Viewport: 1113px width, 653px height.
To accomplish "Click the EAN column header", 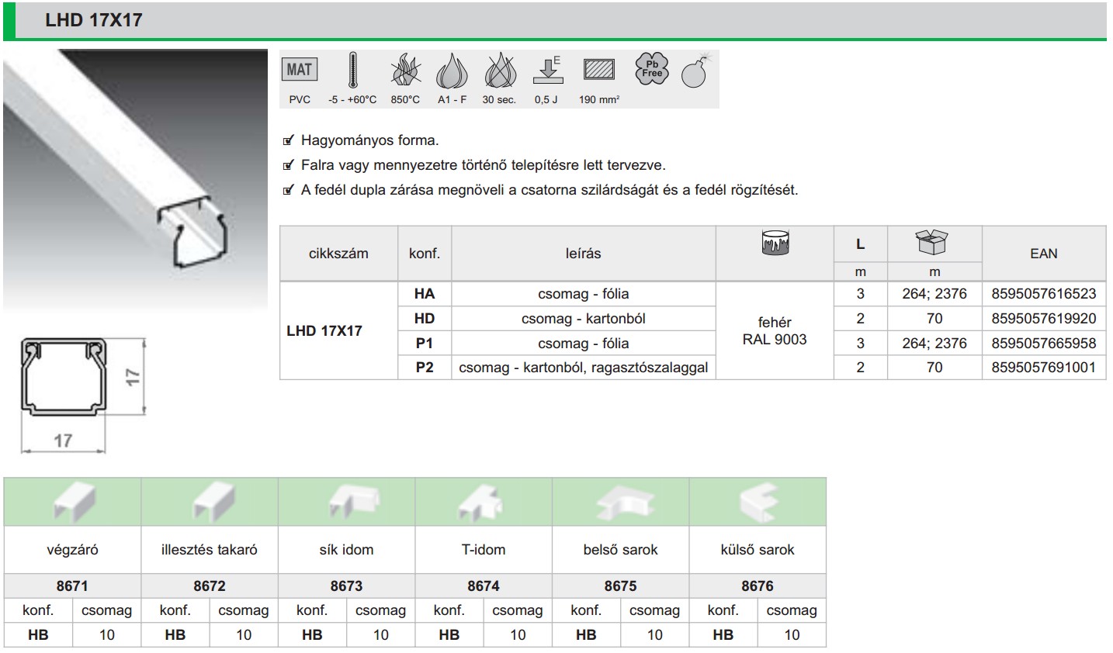I will (1043, 254).
